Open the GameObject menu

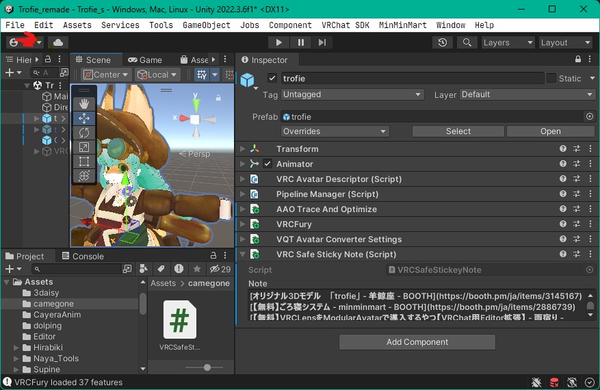pyautogui.click(x=206, y=25)
